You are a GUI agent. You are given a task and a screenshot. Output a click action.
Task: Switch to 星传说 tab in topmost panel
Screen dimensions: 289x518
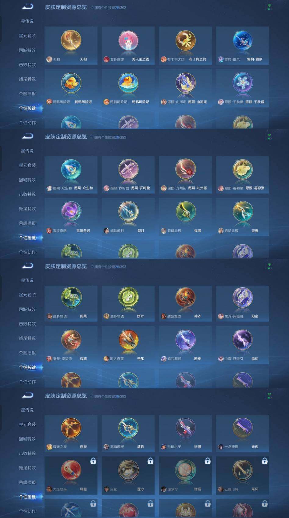(27, 21)
